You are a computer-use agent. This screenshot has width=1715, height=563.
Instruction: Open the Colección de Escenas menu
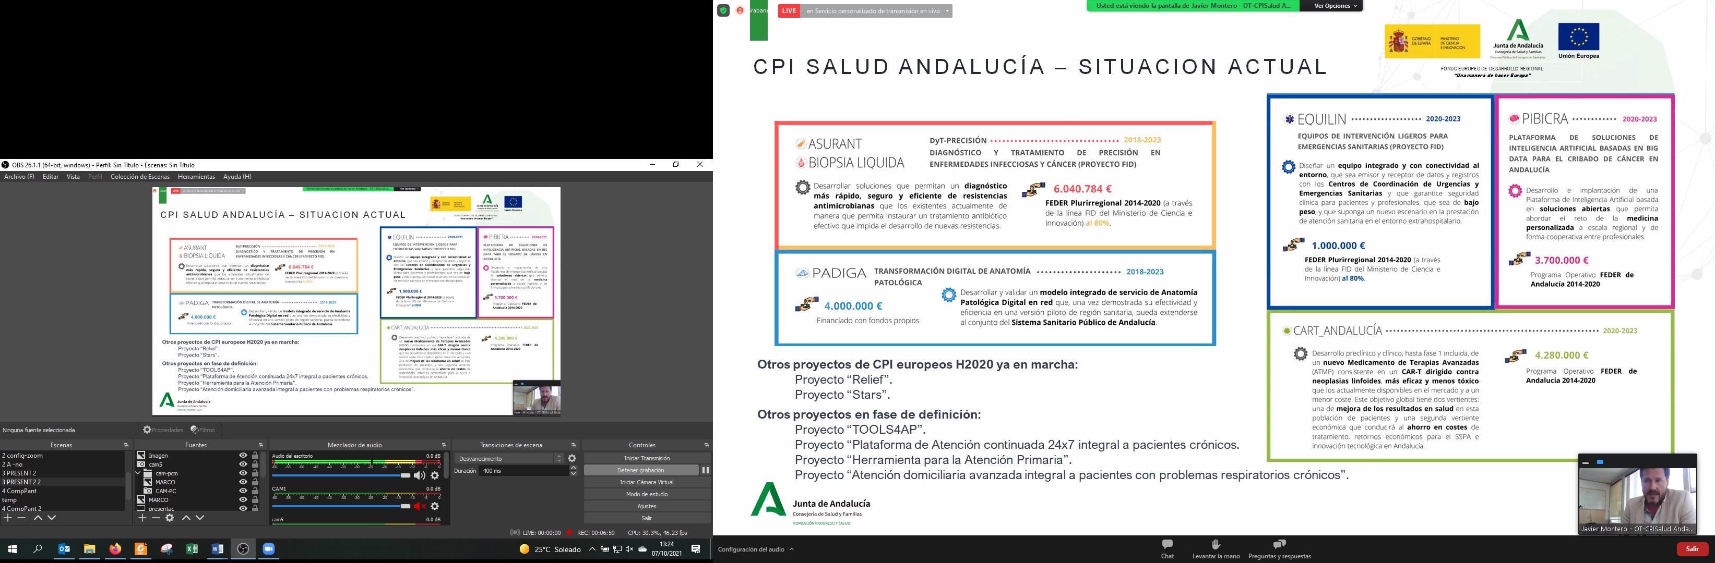(x=140, y=177)
